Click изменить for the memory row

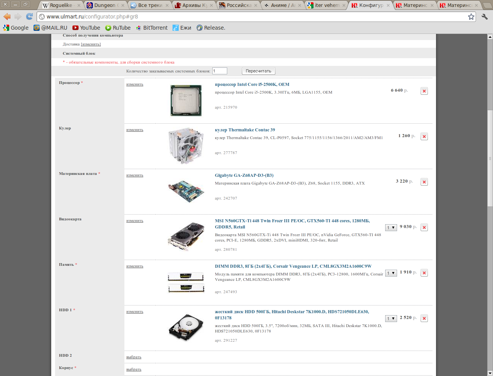tap(135, 266)
